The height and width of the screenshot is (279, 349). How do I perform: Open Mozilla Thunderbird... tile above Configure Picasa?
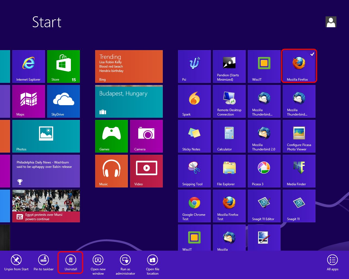pos(299,101)
